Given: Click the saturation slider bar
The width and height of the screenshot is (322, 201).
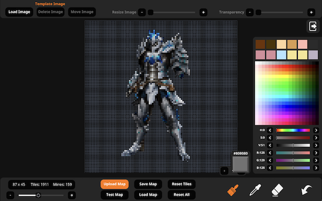Looking at the screenshot, I should (x=293, y=138).
